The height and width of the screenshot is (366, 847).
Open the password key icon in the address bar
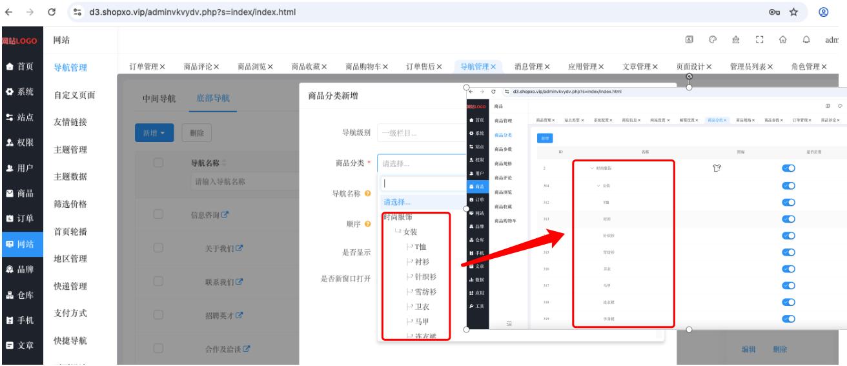coord(775,12)
